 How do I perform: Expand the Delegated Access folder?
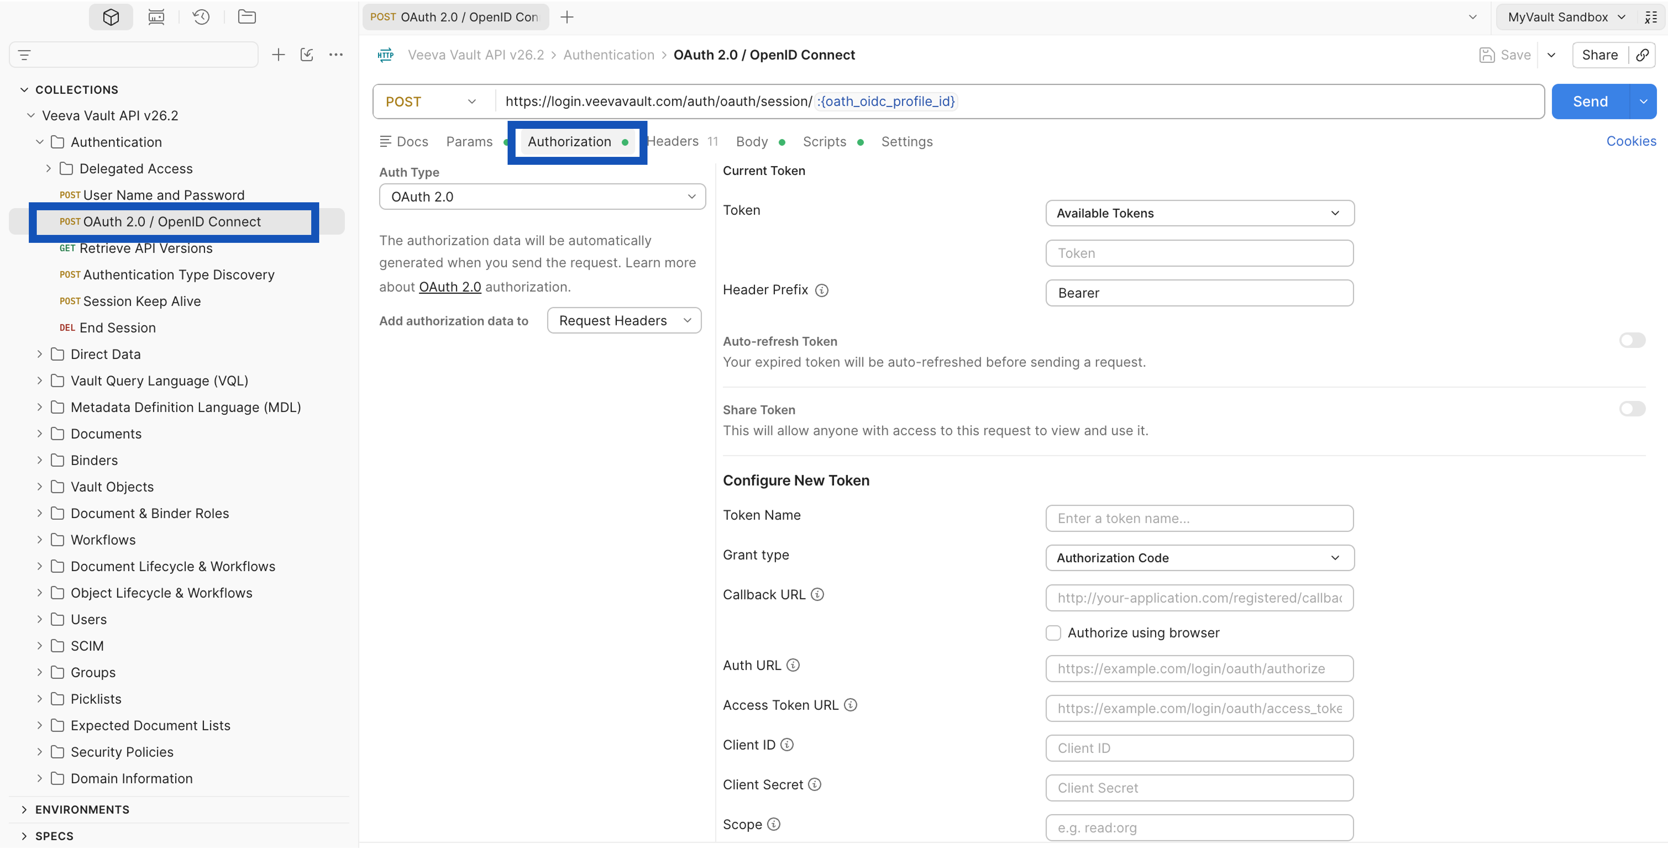pos(48,169)
